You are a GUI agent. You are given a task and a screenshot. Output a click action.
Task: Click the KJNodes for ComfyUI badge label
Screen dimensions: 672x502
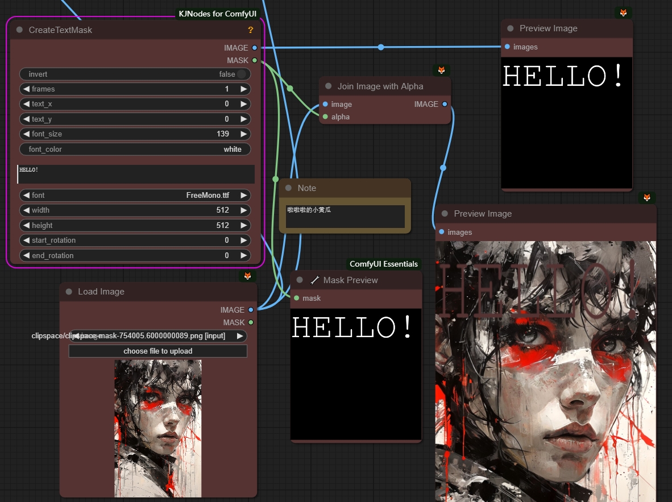click(217, 14)
